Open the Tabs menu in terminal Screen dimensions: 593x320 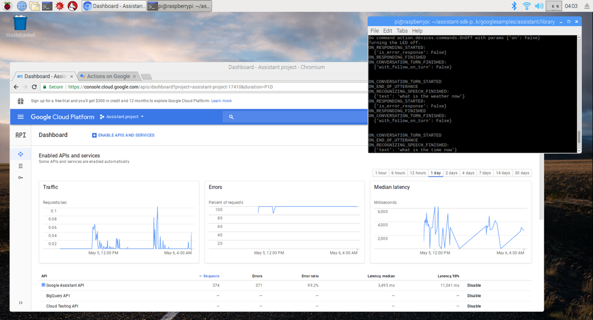tap(402, 31)
